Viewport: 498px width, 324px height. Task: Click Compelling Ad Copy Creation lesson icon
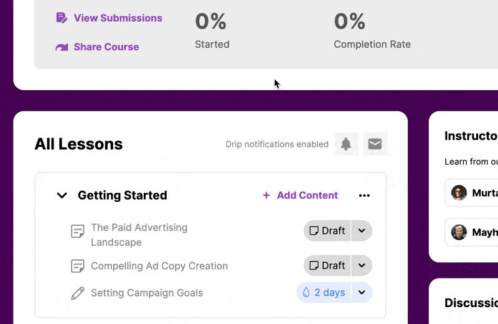77,266
